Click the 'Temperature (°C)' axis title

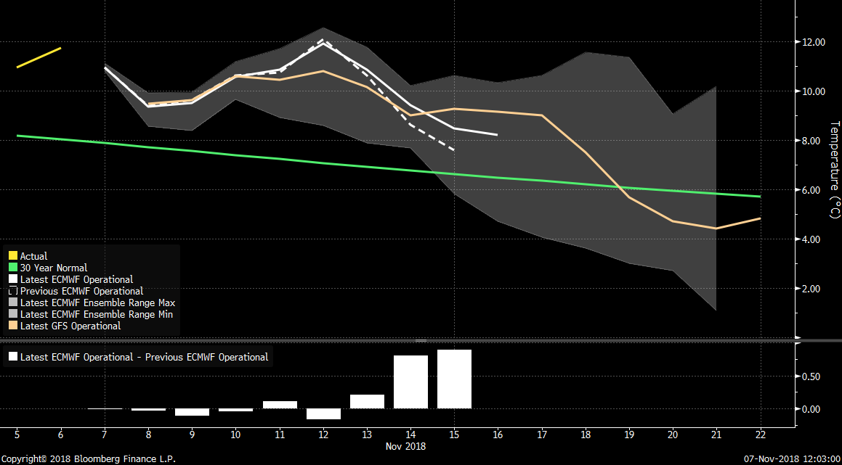click(x=834, y=170)
